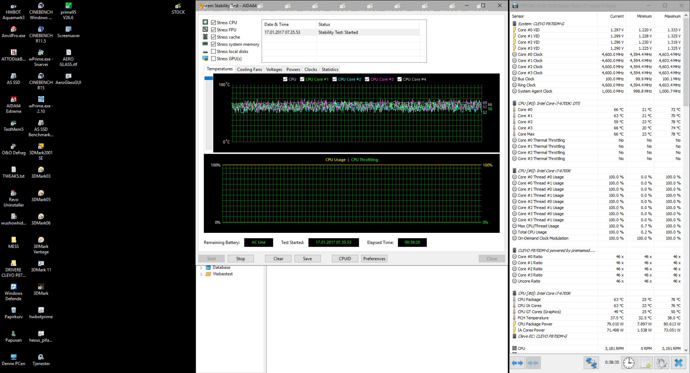Switch to the Cooling Fans tab
The image size is (690, 373).
(x=249, y=70)
